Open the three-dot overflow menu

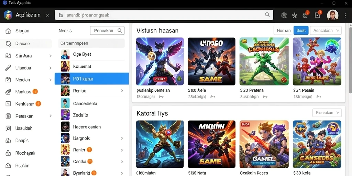click(x=345, y=15)
